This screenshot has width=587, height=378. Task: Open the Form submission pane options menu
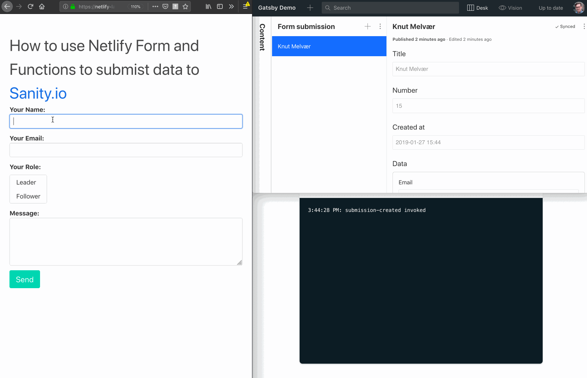tap(380, 26)
